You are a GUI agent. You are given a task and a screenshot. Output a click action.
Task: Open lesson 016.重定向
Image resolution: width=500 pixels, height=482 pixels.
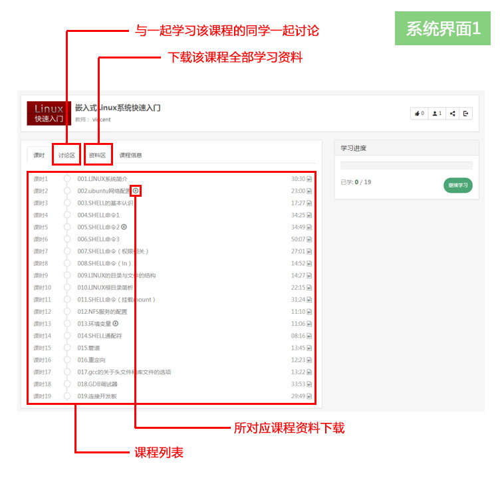tap(91, 360)
